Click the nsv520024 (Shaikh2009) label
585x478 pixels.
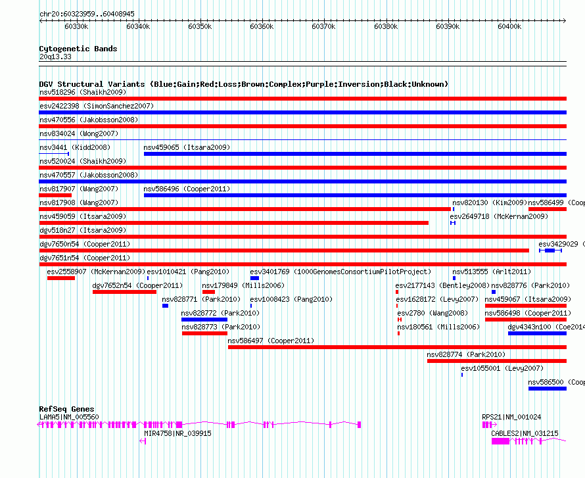click(83, 161)
